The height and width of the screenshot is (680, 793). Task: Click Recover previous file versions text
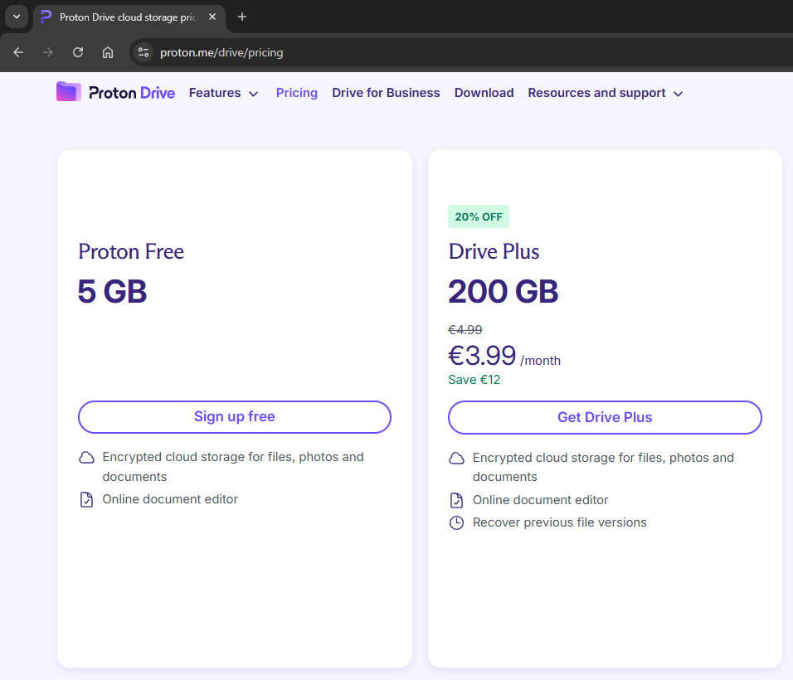[x=559, y=522]
